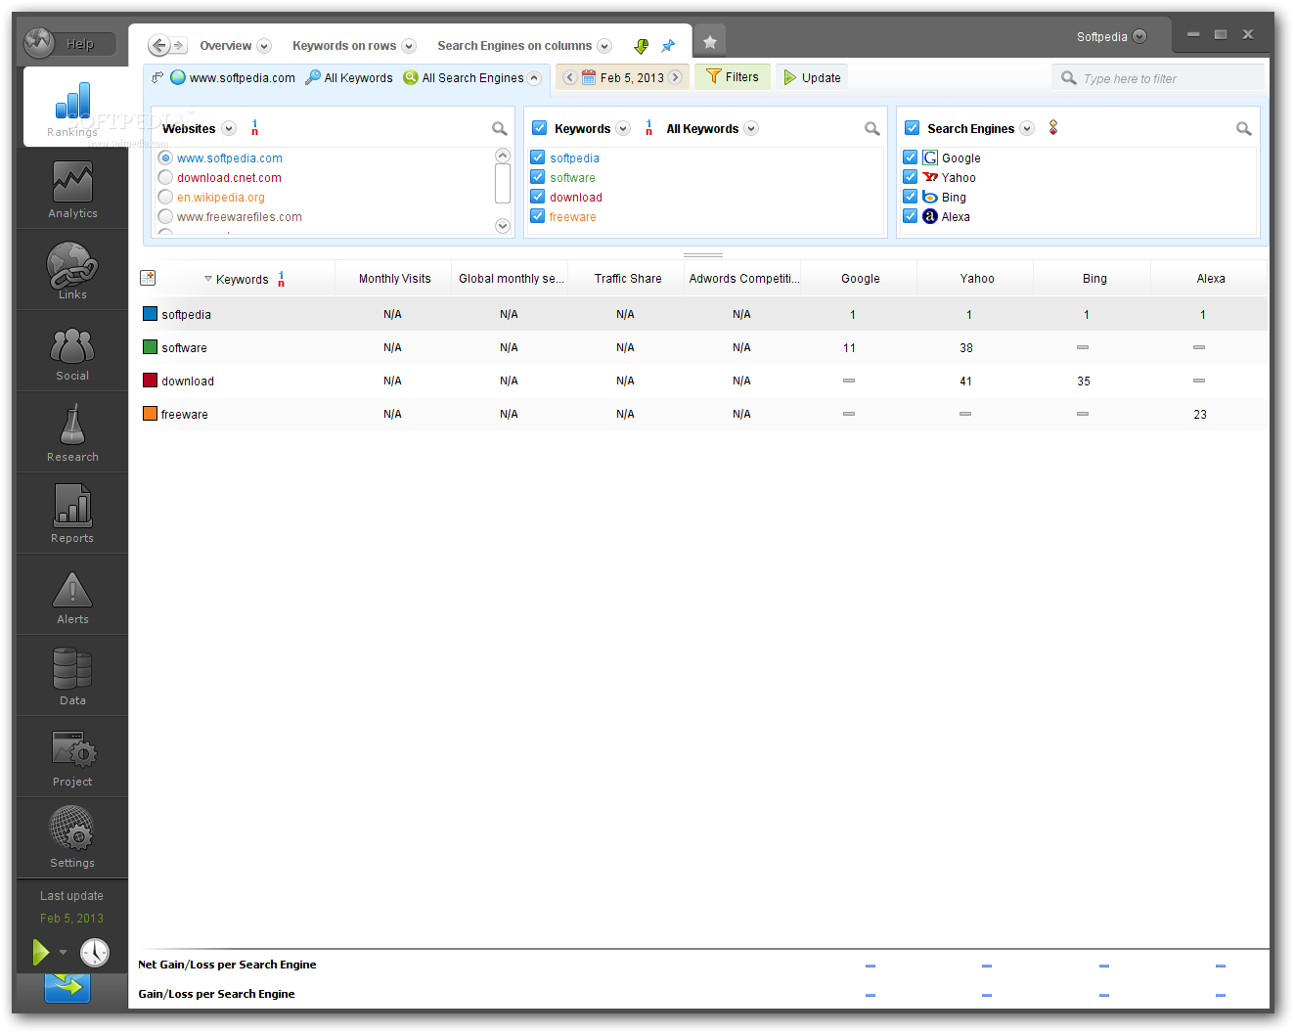Click the download red color swatch
The width and height of the screenshot is (1294, 1033).
(150, 381)
